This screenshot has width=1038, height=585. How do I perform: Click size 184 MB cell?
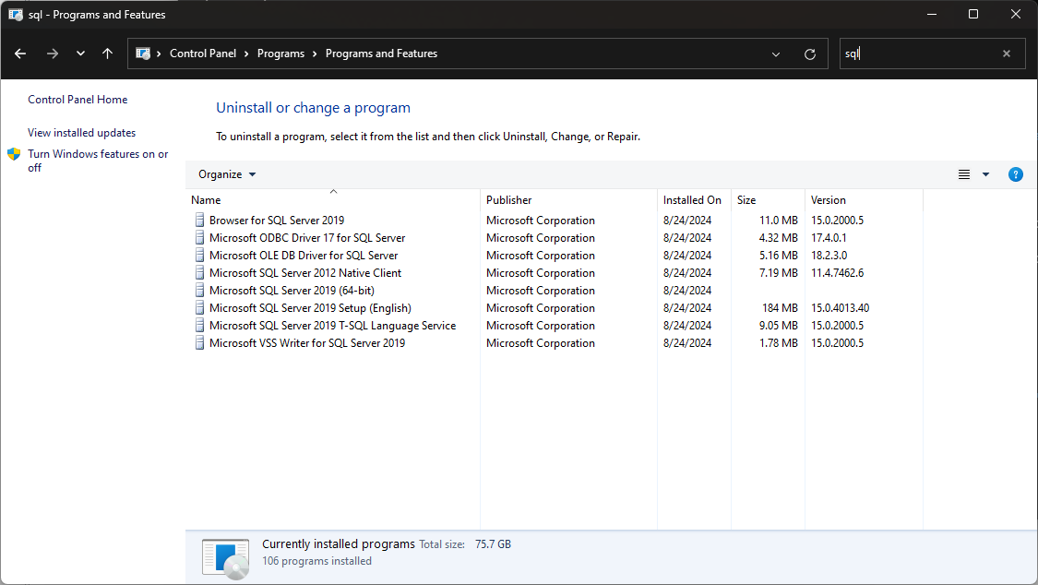[780, 307]
